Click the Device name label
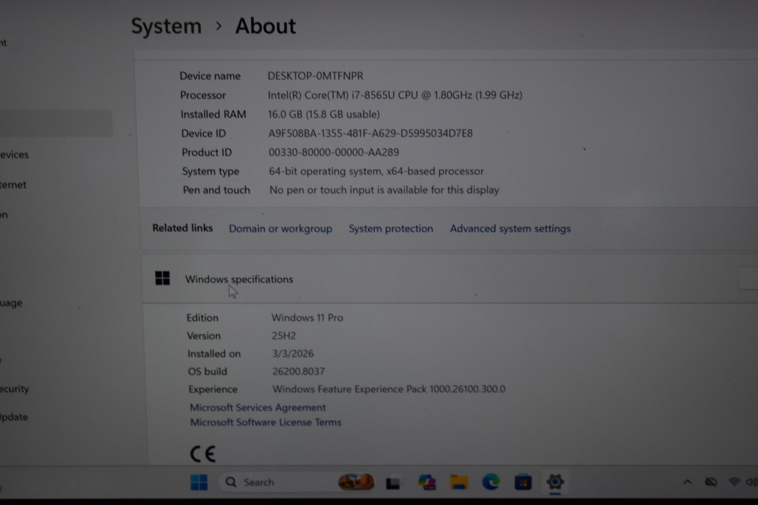Screen dimensions: 758x505 (210, 76)
